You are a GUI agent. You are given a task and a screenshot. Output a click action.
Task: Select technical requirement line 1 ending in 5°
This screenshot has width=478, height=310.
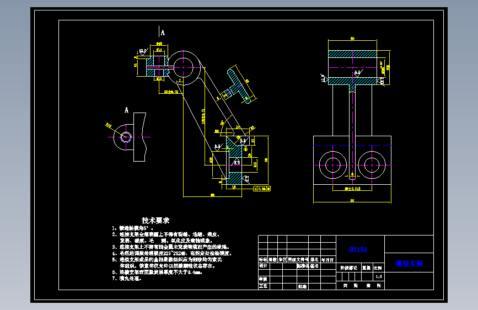click(133, 228)
